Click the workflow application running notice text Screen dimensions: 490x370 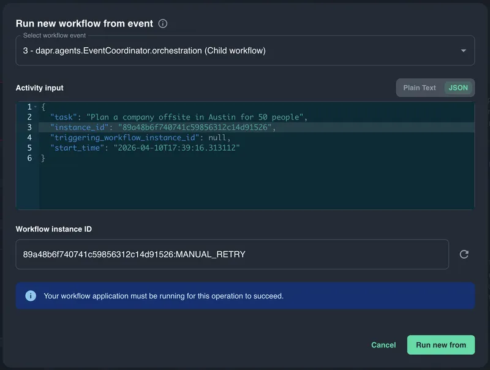164,296
